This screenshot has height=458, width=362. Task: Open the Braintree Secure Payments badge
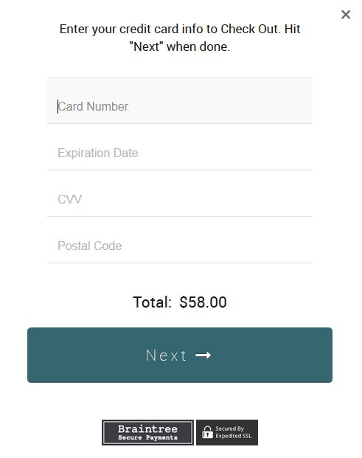click(147, 433)
